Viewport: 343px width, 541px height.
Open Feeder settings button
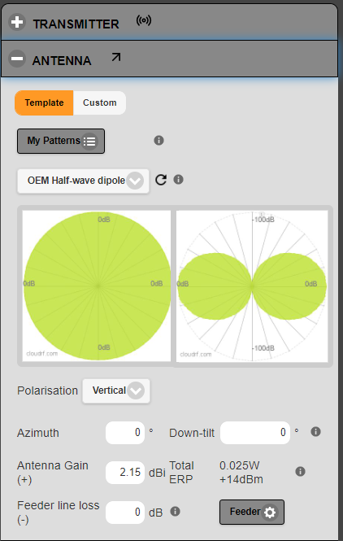tap(252, 512)
